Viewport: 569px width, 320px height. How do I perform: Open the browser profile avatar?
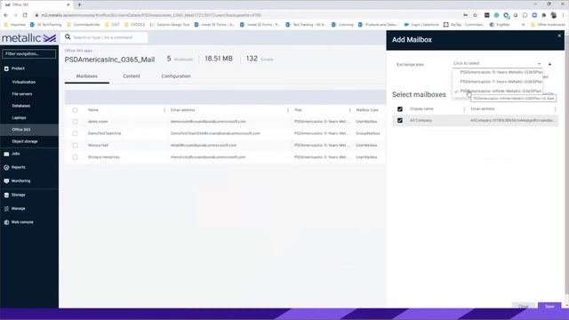553,15
